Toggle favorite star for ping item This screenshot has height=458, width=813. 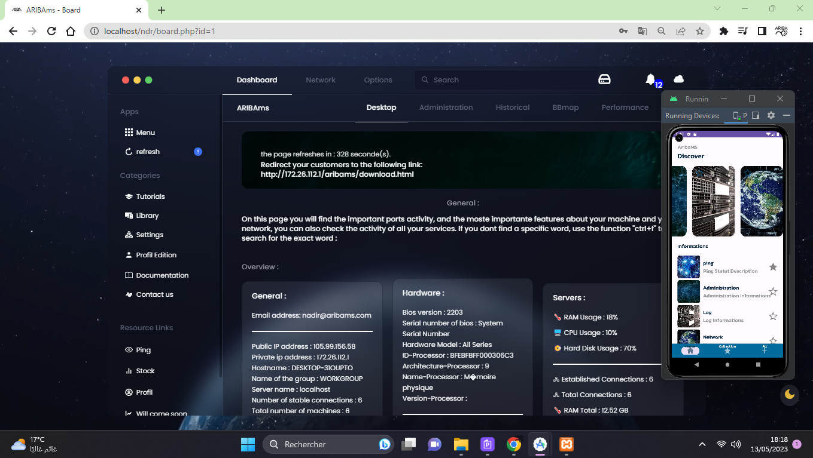773,267
